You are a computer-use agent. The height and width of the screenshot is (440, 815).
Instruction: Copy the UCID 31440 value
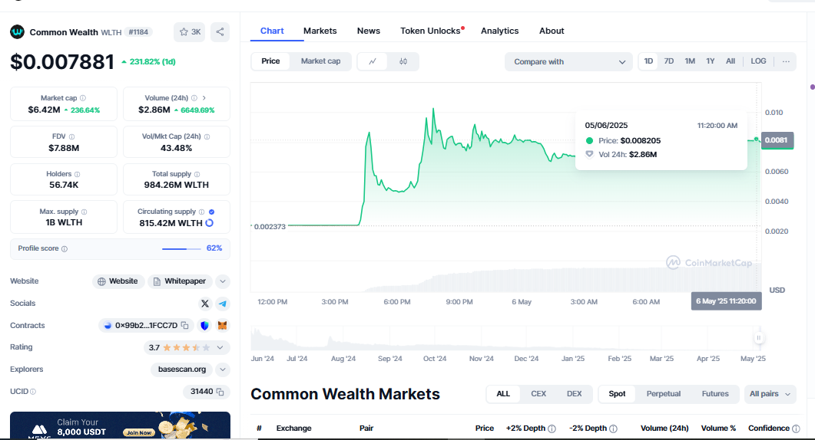click(220, 392)
